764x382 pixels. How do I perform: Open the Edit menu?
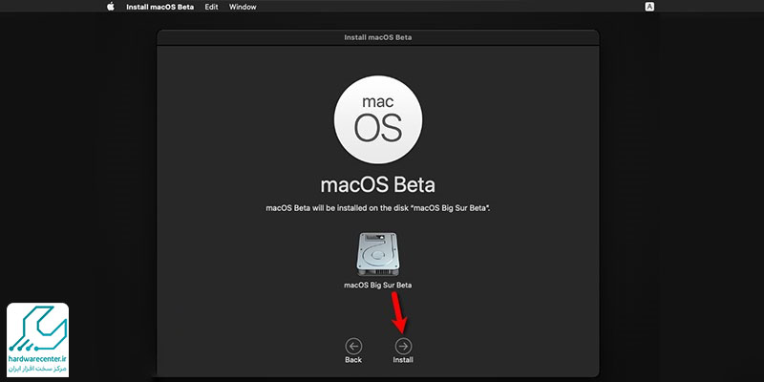(x=211, y=7)
